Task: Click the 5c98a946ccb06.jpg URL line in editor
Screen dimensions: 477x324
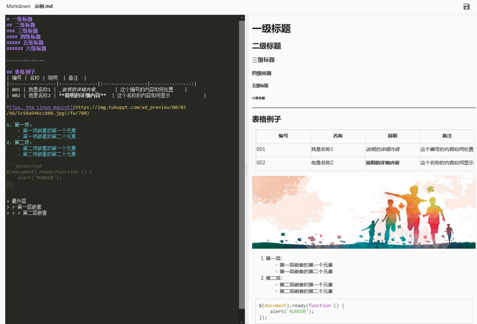Action: (x=48, y=113)
